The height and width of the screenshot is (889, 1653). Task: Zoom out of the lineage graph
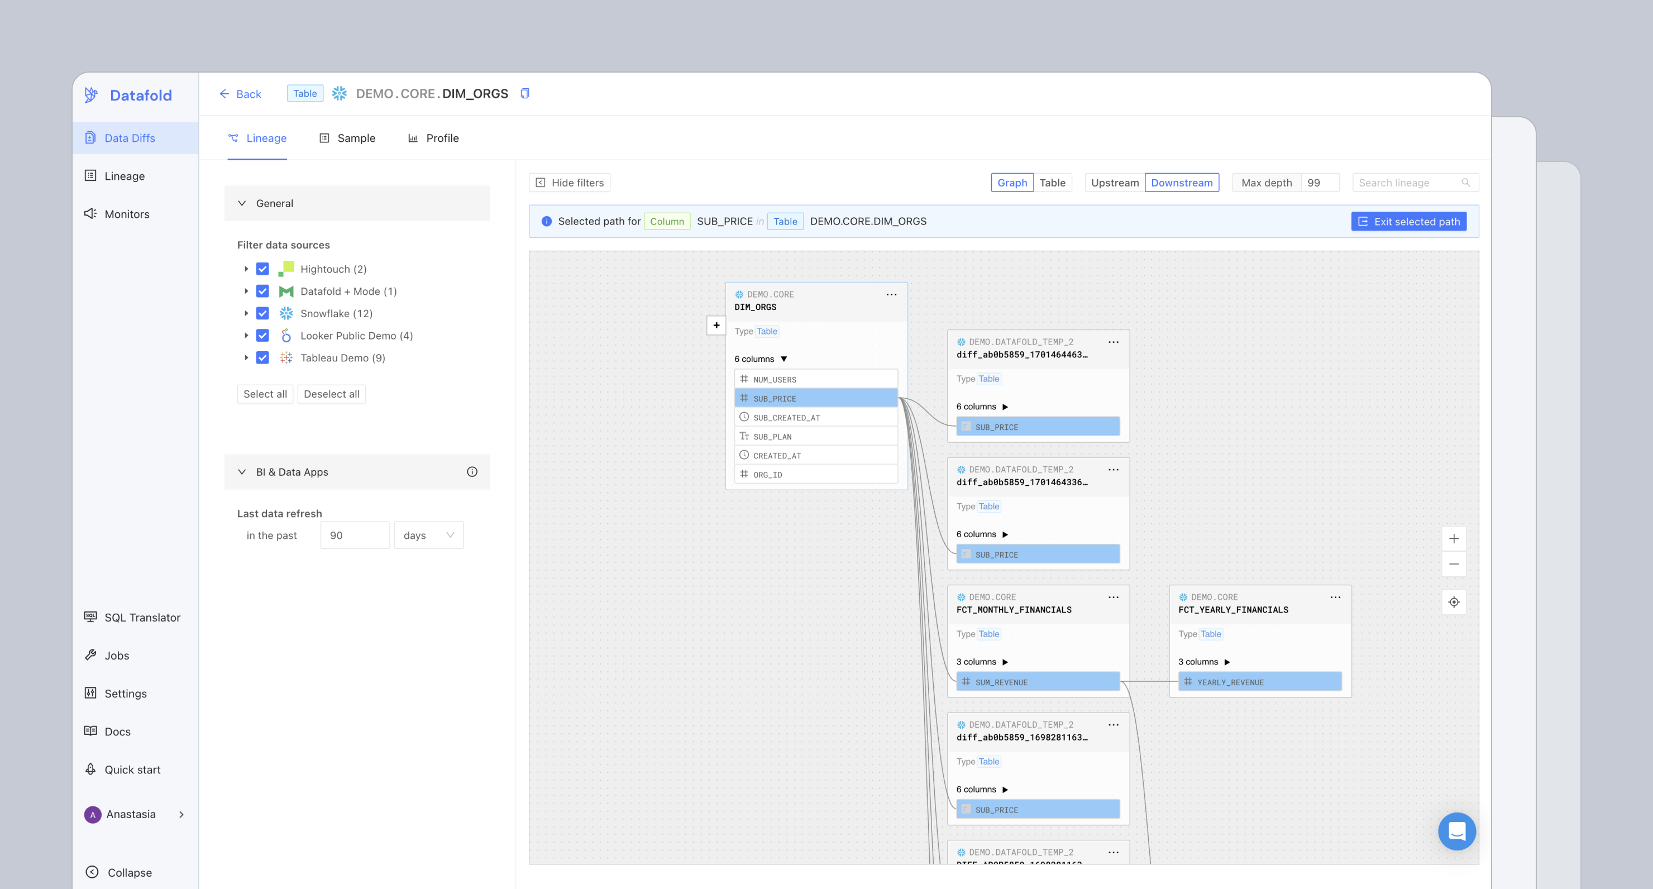point(1454,564)
